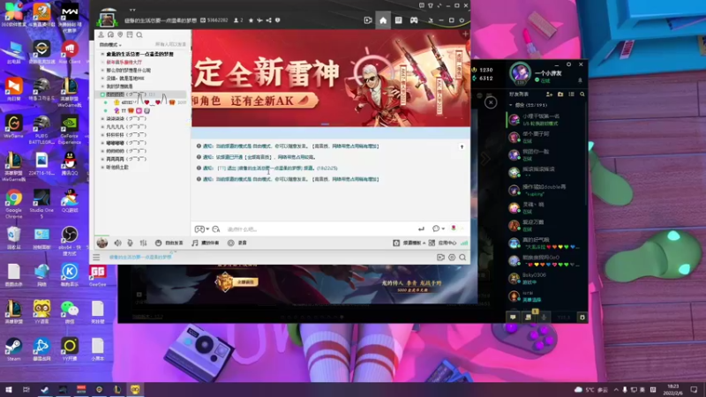Toggle 自由发言 free speech mode

point(169,243)
